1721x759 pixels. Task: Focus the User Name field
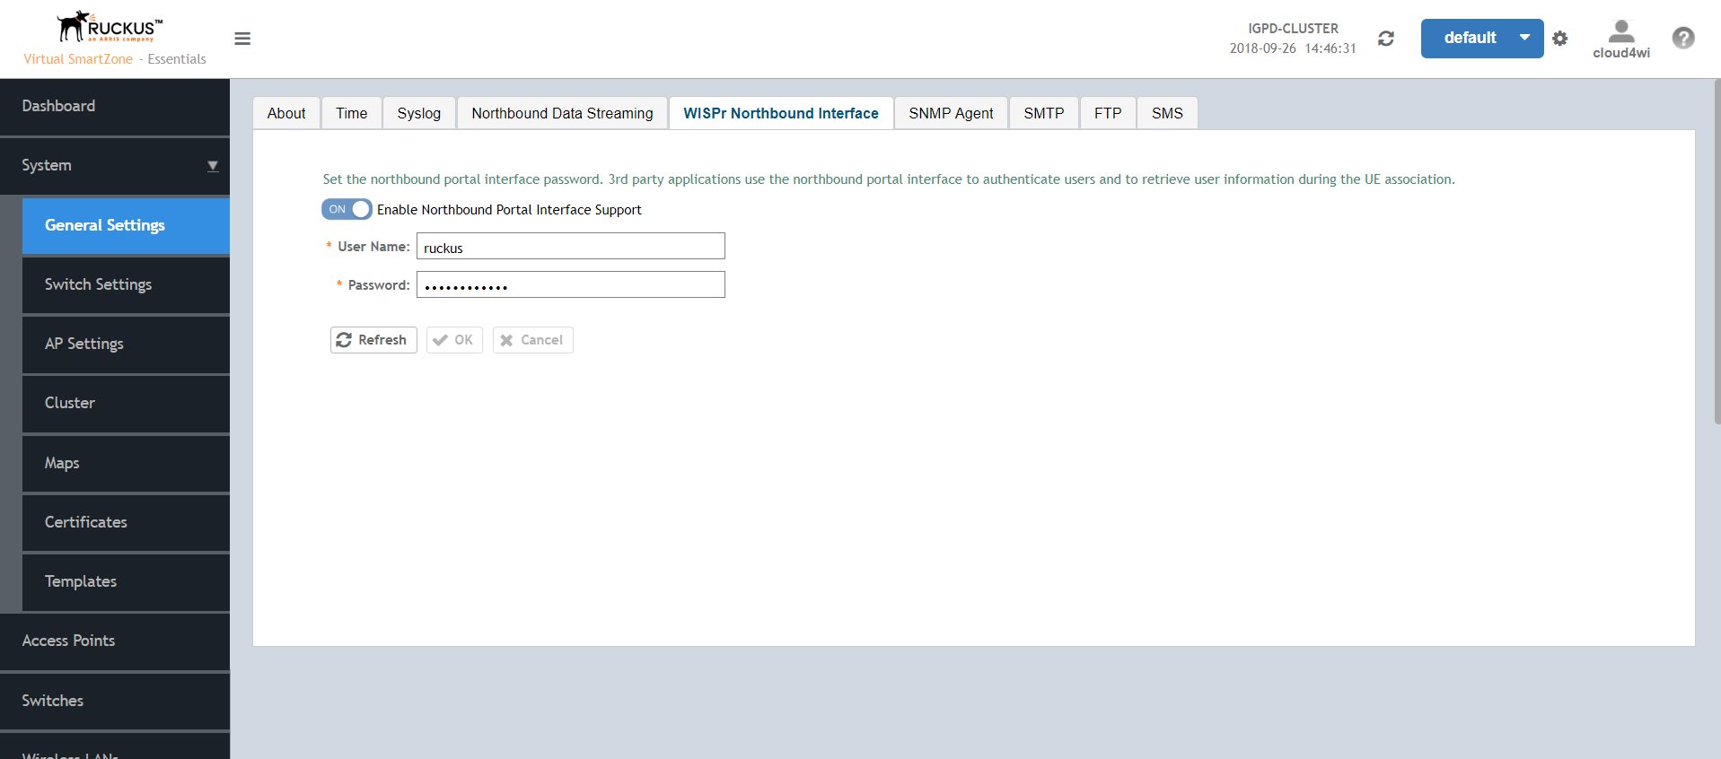tap(571, 247)
